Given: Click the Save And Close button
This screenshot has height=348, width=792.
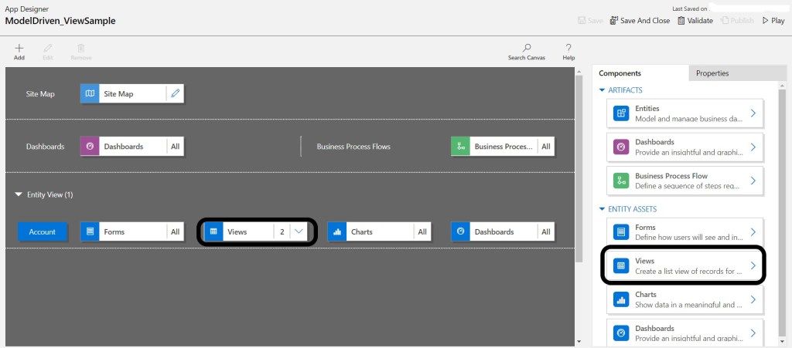Looking at the screenshot, I should coord(640,21).
